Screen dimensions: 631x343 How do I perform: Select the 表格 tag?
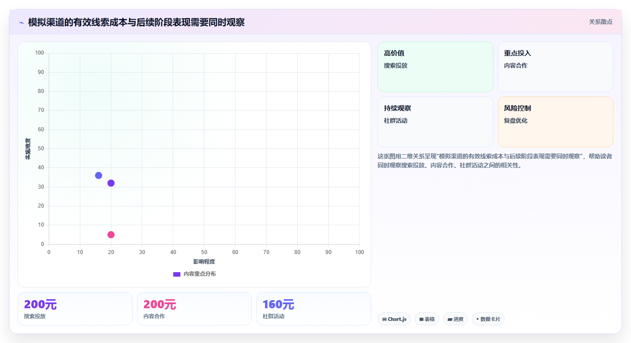click(427, 319)
